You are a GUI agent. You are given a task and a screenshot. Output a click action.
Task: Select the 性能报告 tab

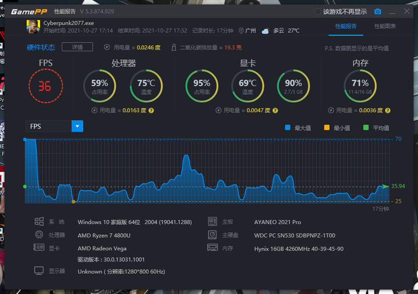click(x=346, y=26)
